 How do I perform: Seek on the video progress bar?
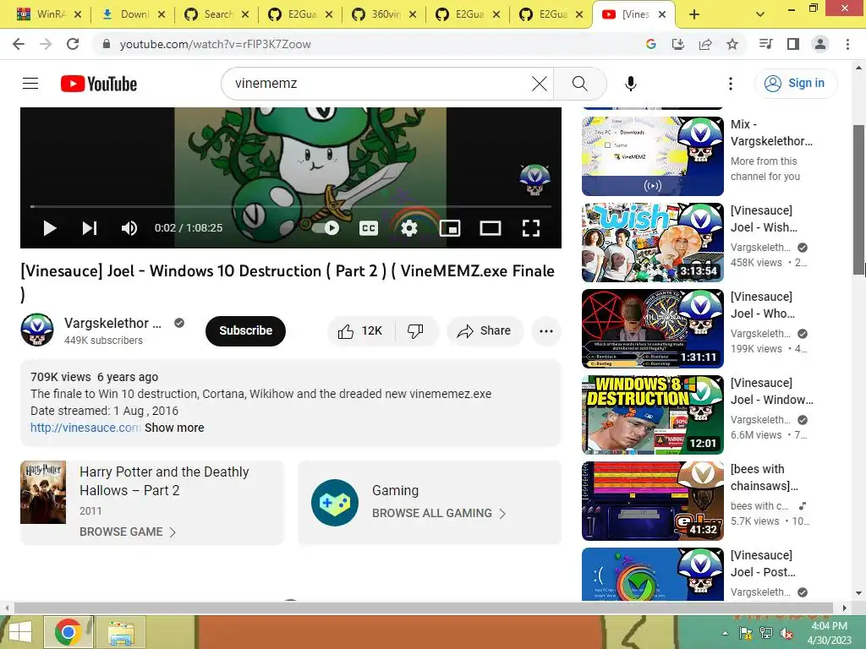(291, 206)
